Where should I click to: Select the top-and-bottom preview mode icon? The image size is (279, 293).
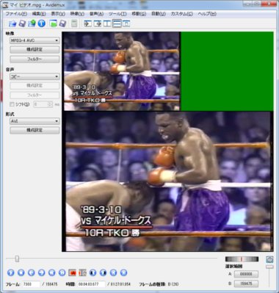tap(117, 23)
